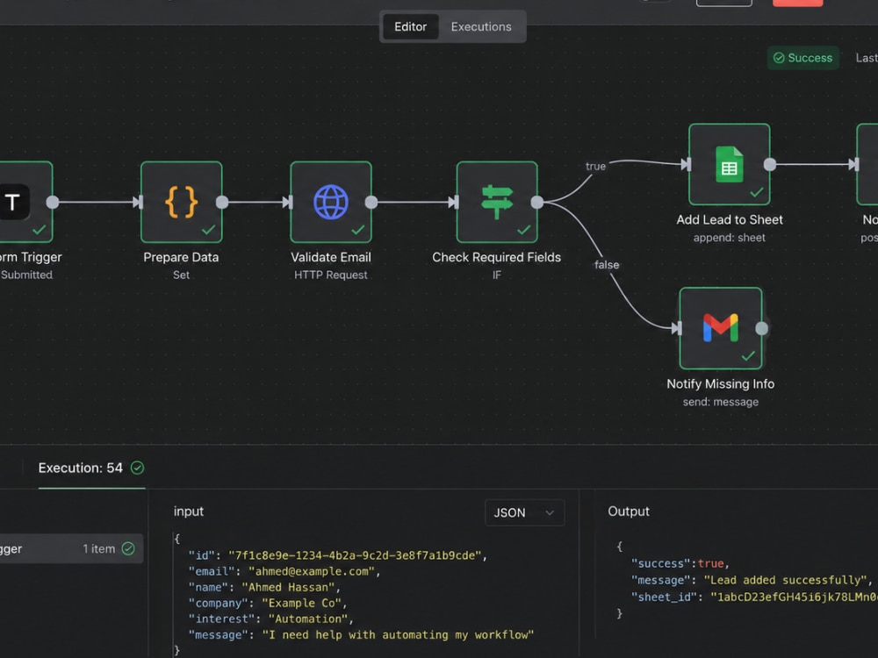Open the Executions tab
878x658 pixels.
point(481,27)
